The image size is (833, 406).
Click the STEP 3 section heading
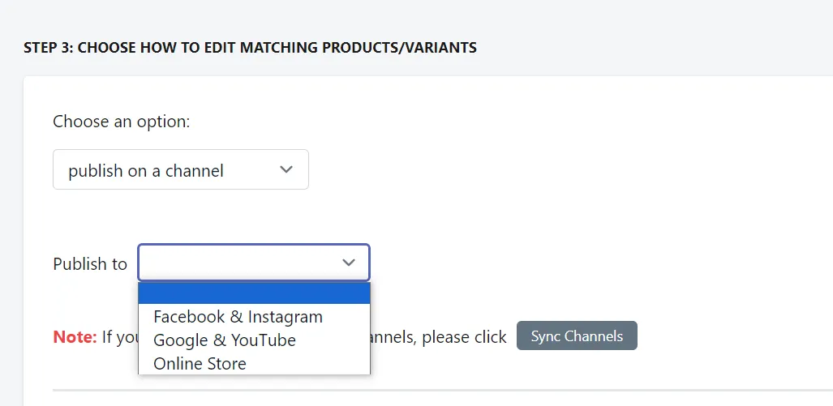tap(250, 48)
